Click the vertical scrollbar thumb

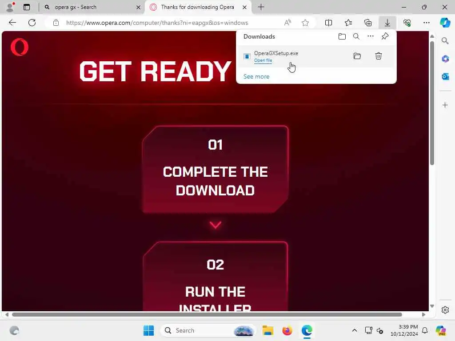click(432, 103)
